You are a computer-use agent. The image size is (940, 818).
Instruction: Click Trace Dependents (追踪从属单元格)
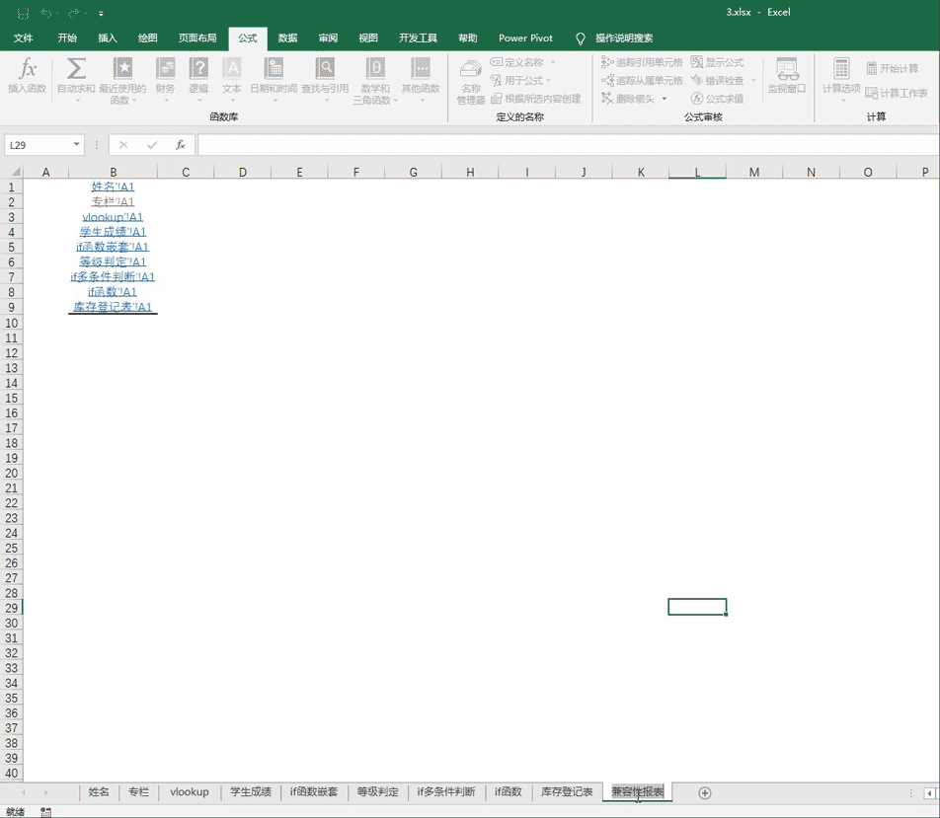[642, 80]
